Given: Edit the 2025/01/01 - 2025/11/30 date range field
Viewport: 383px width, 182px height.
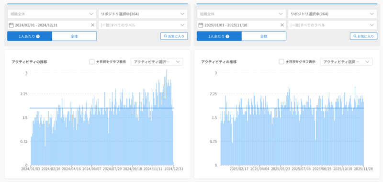Looking at the screenshot, I should point(241,25).
